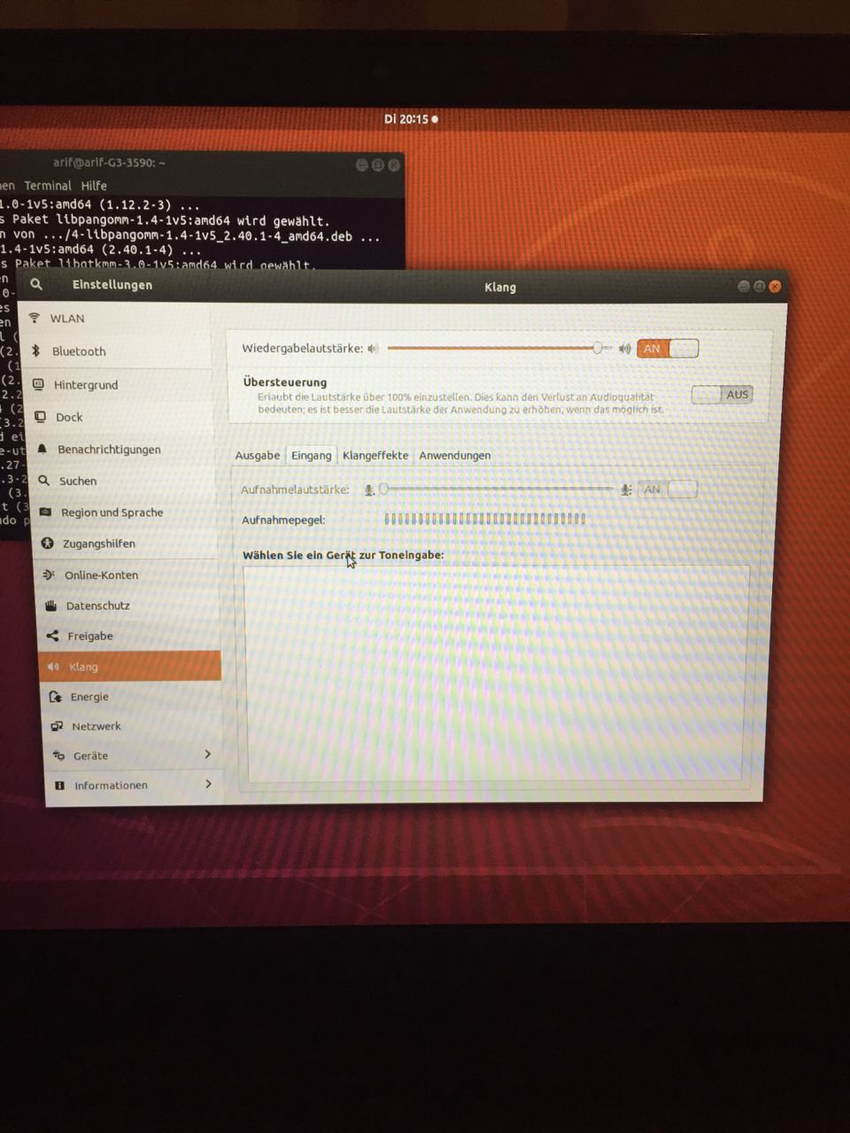850x1133 pixels.
Task: Open Datenschutz settings label
Action: point(97,605)
